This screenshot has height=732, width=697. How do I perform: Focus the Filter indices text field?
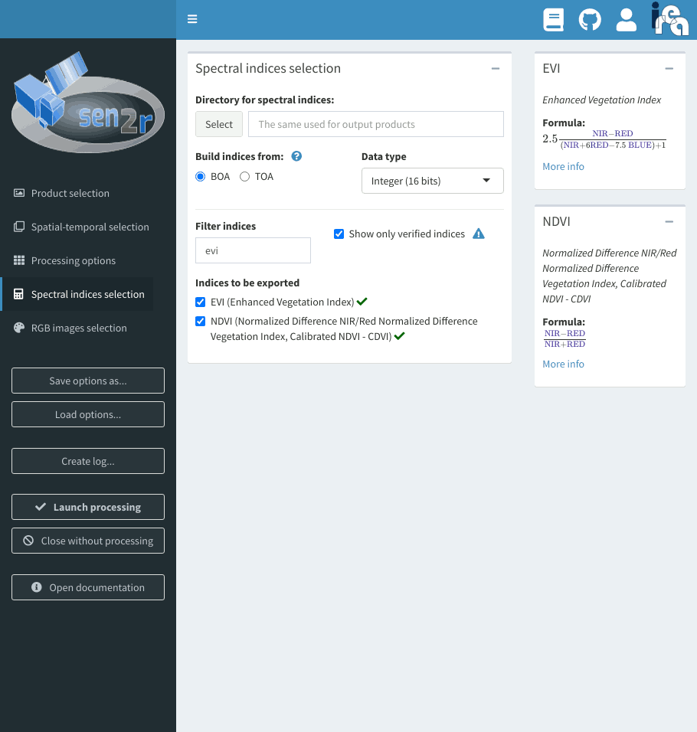pyautogui.click(x=253, y=250)
